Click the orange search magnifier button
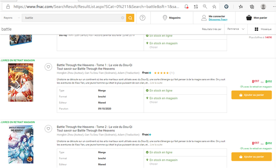The height and width of the screenshot is (168, 276). 130,18
